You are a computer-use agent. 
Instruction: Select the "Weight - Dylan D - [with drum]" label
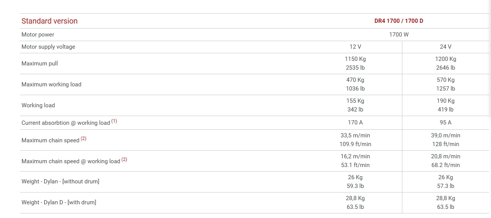click(x=59, y=202)
